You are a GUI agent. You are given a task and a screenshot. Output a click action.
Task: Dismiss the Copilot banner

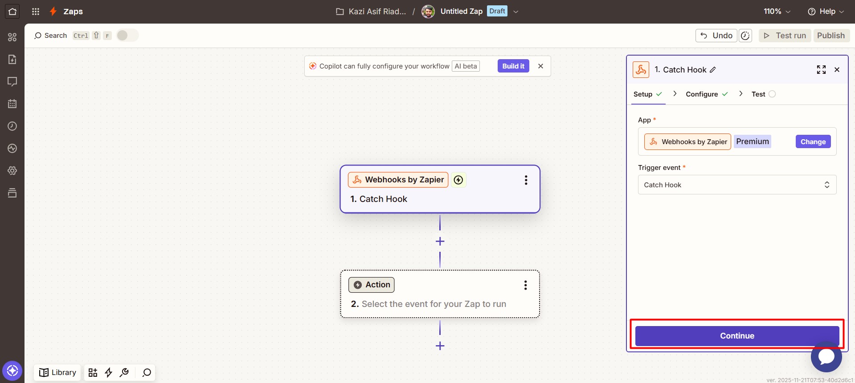(x=540, y=66)
